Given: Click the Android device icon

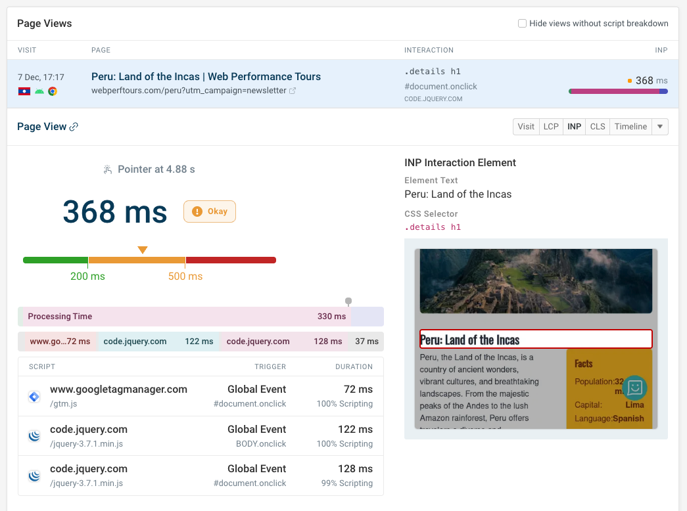Looking at the screenshot, I should (x=39, y=91).
